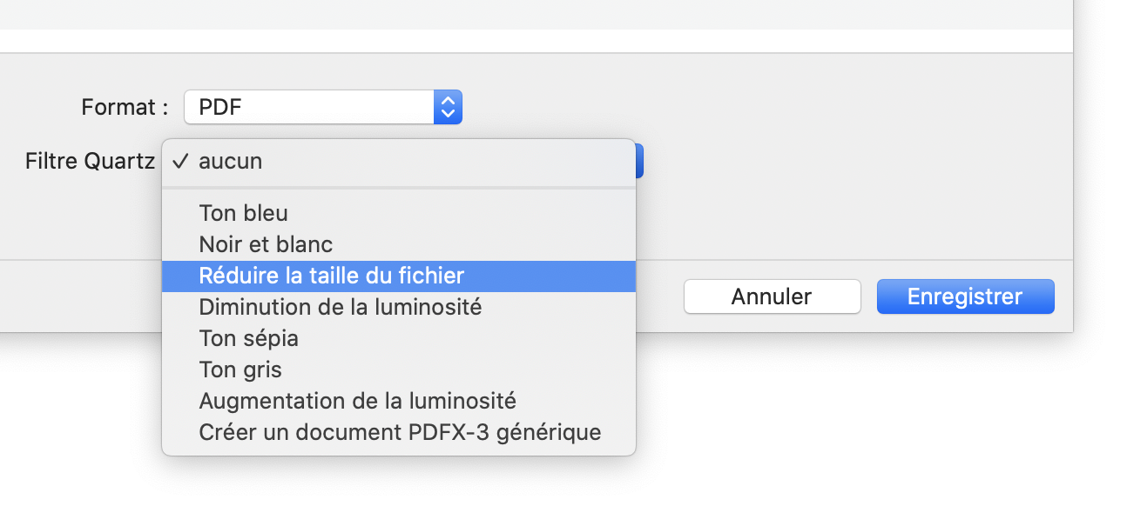Choose Diminution de la luminosité
The image size is (1127, 506).
(340, 307)
